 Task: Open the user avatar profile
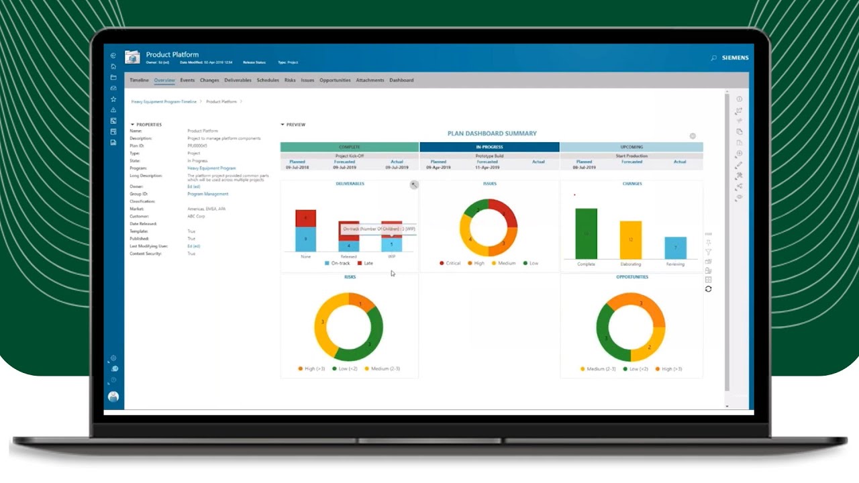pyautogui.click(x=113, y=396)
